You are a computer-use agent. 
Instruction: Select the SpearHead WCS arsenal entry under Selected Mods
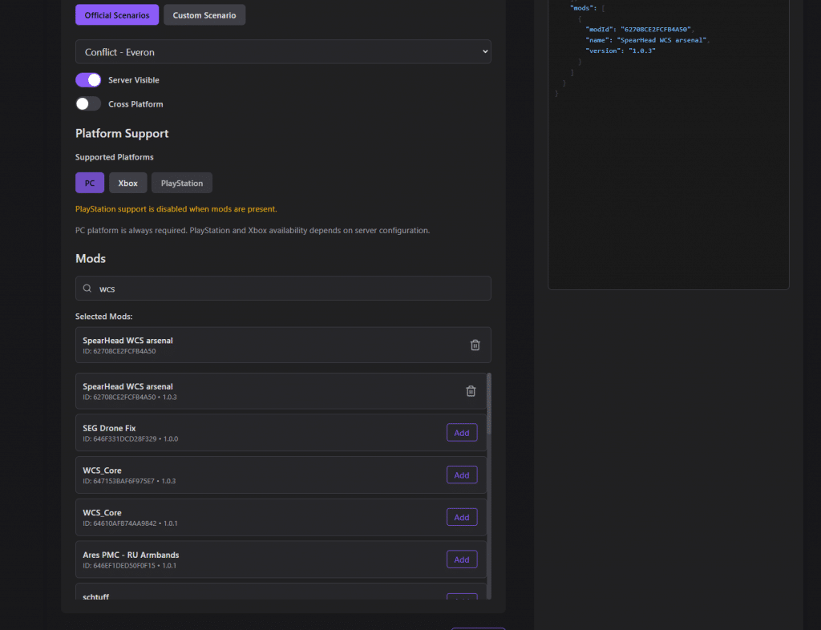point(241,345)
